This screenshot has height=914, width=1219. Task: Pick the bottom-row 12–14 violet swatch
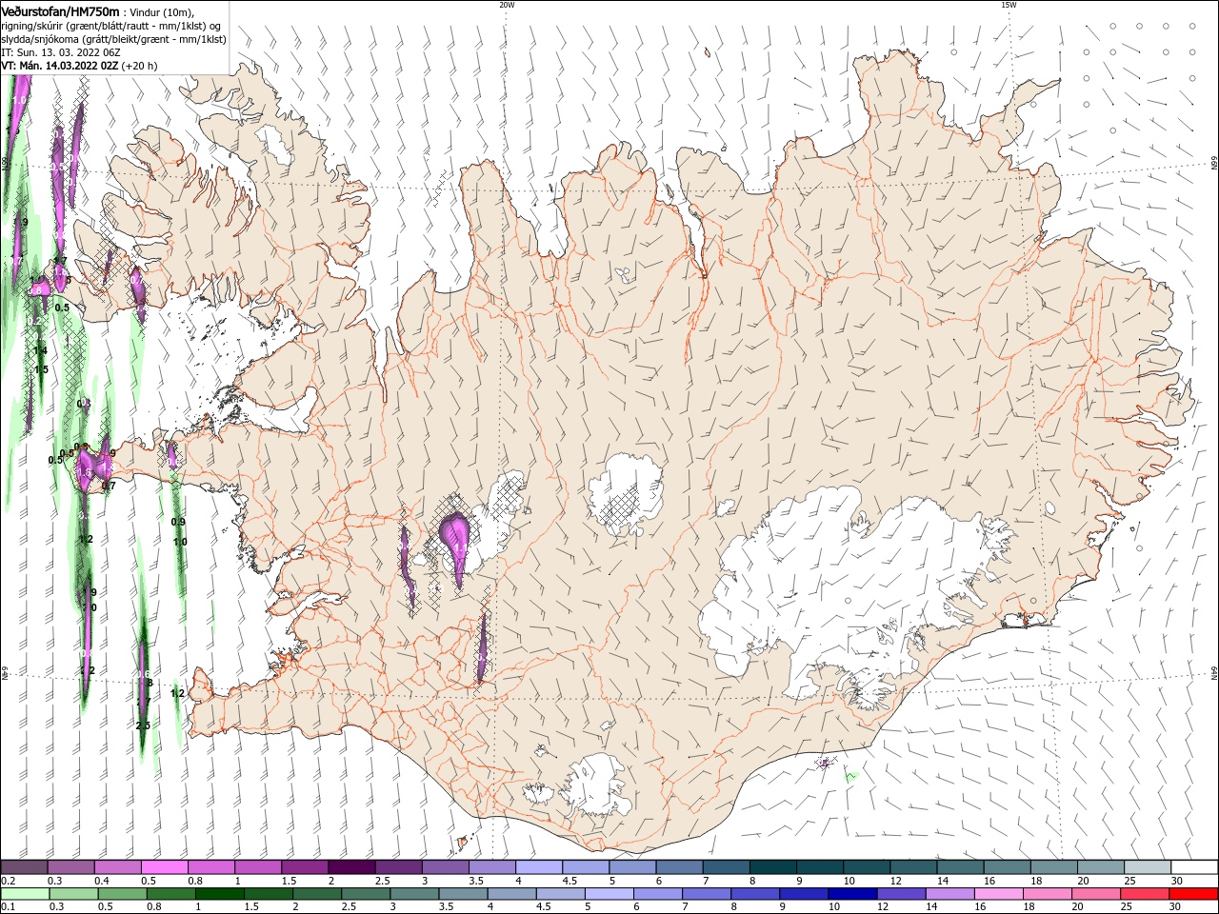click(x=901, y=894)
